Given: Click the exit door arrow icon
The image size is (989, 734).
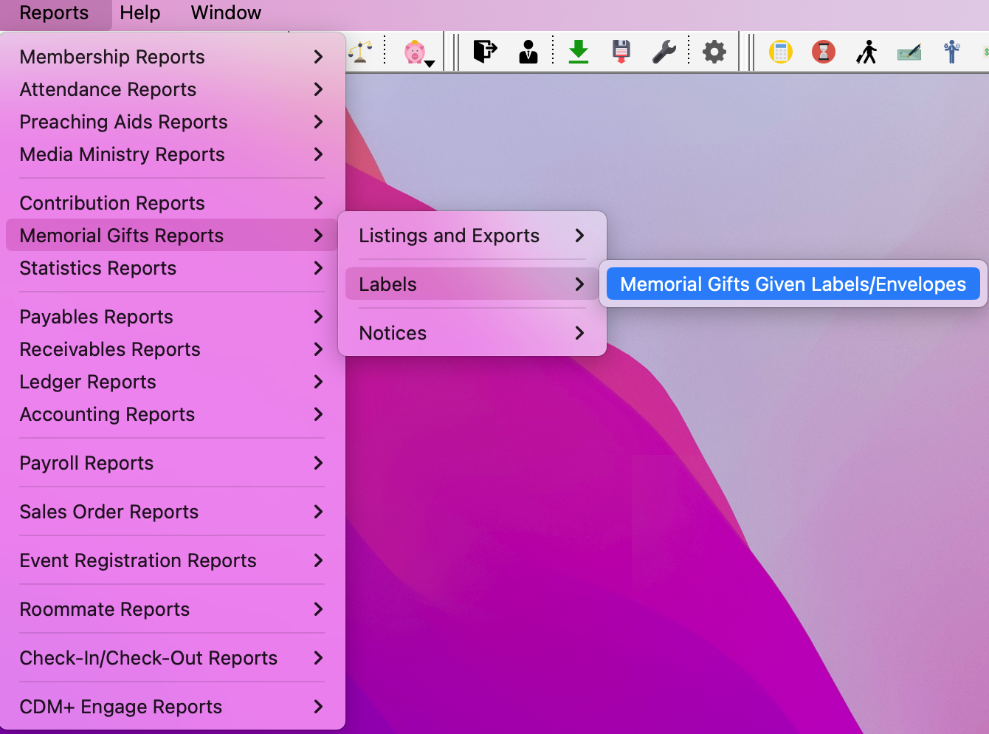Looking at the screenshot, I should [x=485, y=52].
